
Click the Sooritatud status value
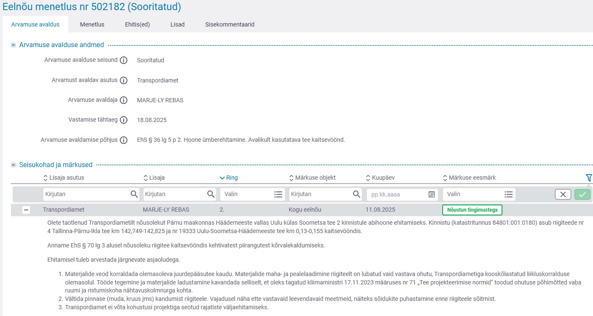click(150, 60)
